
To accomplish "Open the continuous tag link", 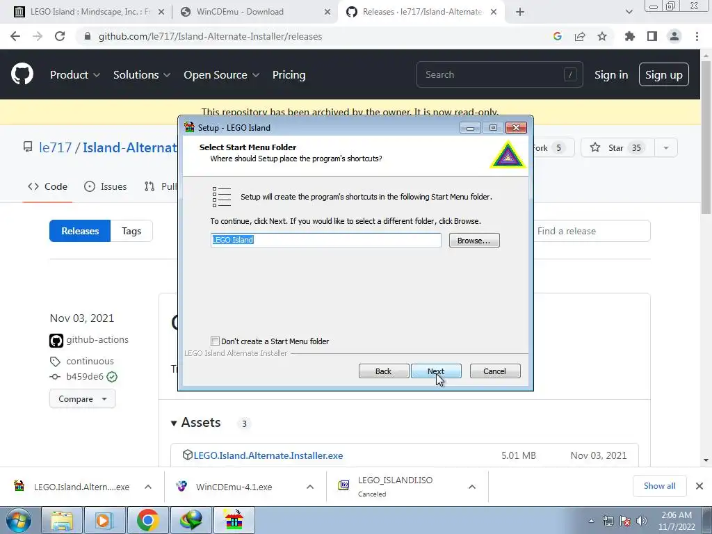I will coord(90,361).
